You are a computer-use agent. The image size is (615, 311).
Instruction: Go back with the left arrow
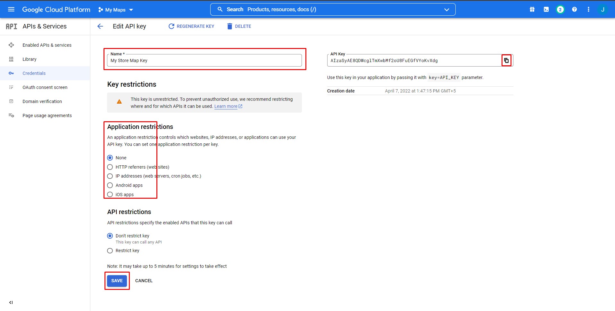[100, 26]
